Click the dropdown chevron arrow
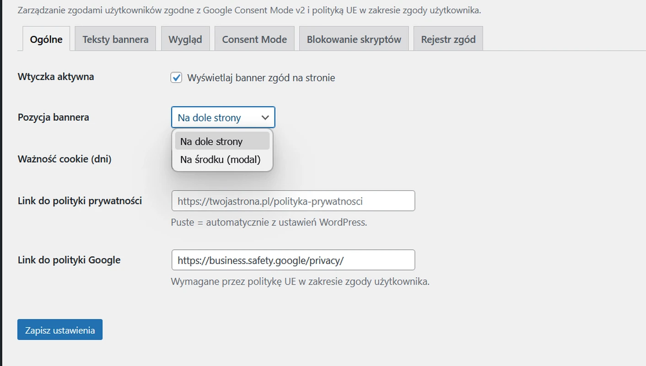This screenshot has height=366, width=646. click(265, 118)
